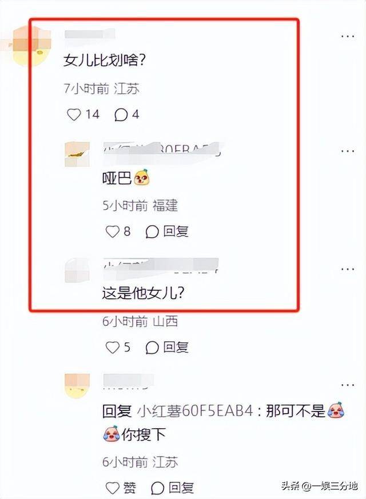Click 回复 text under the Shanxi comment
The height and width of the screenshot is (499, 366).
[x=176, y=347]
